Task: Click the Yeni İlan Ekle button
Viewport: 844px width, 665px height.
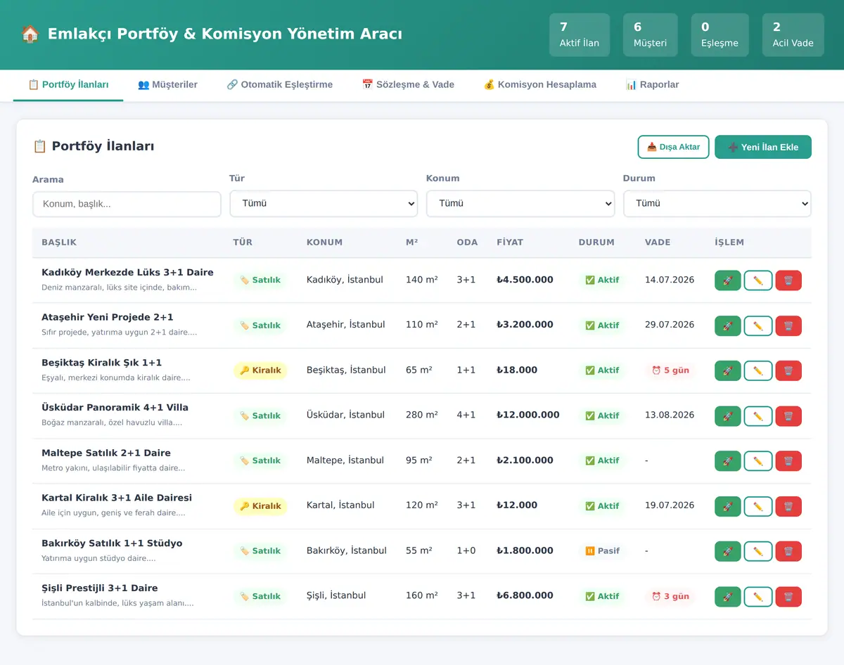Action: pyautogui.click(x=763, y=147)
